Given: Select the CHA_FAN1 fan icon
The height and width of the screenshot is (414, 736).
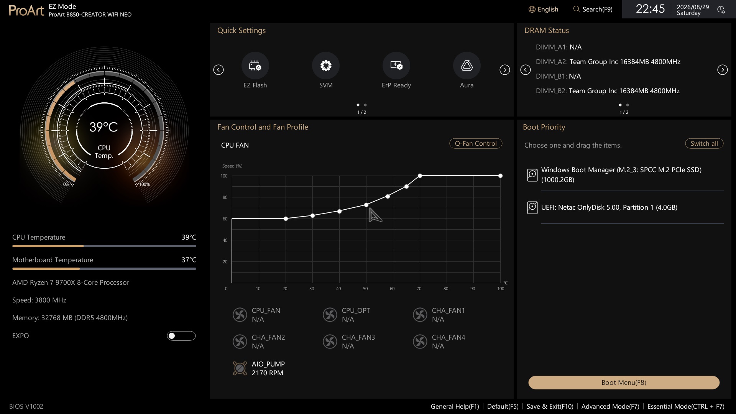Looking at the screenshot, I should click(420, 315).
